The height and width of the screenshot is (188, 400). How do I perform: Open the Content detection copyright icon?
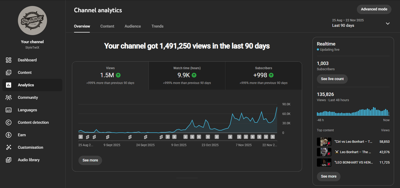coord(8,123)
